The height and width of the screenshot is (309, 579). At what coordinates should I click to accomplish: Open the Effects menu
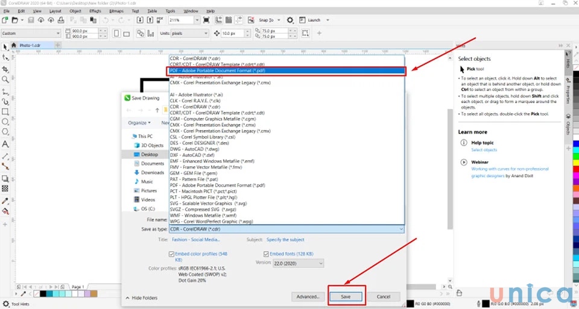point(95,11)
